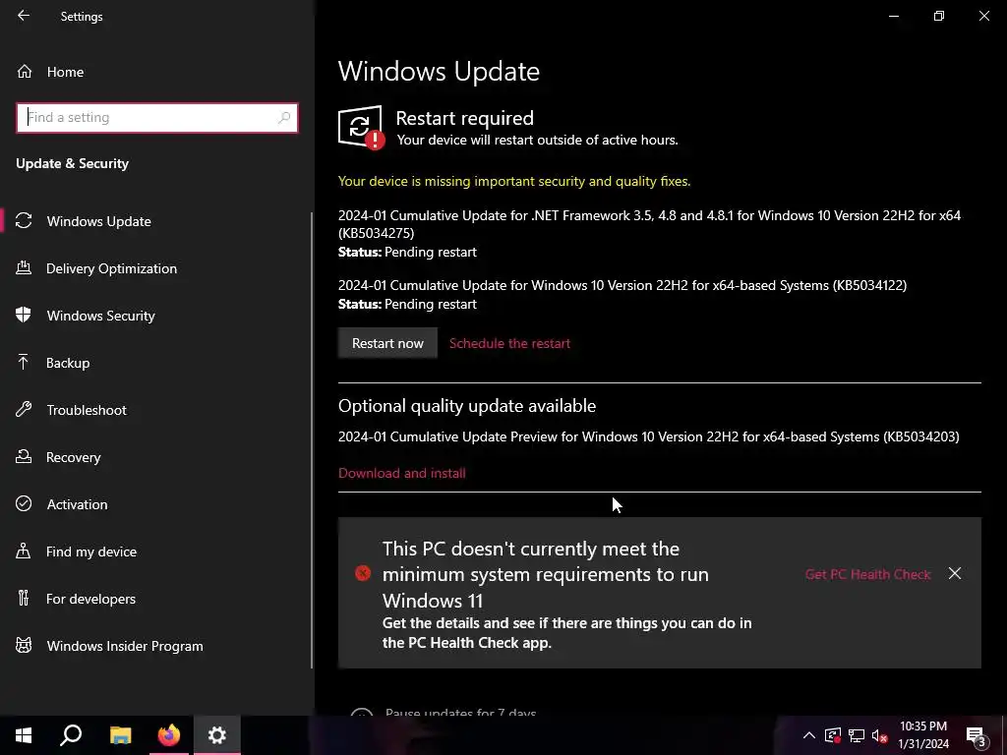1007x755 pixels.
Task: Focus the Find a setting search box
Action: 157,118
